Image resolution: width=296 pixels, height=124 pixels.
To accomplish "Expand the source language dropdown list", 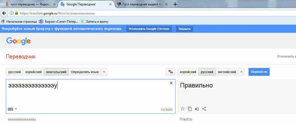I will (x=104, y=72).
